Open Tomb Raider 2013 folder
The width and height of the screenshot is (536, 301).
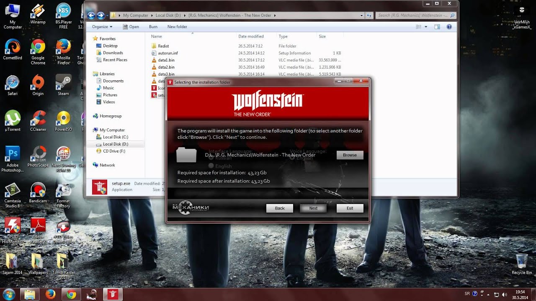(63, 267)
